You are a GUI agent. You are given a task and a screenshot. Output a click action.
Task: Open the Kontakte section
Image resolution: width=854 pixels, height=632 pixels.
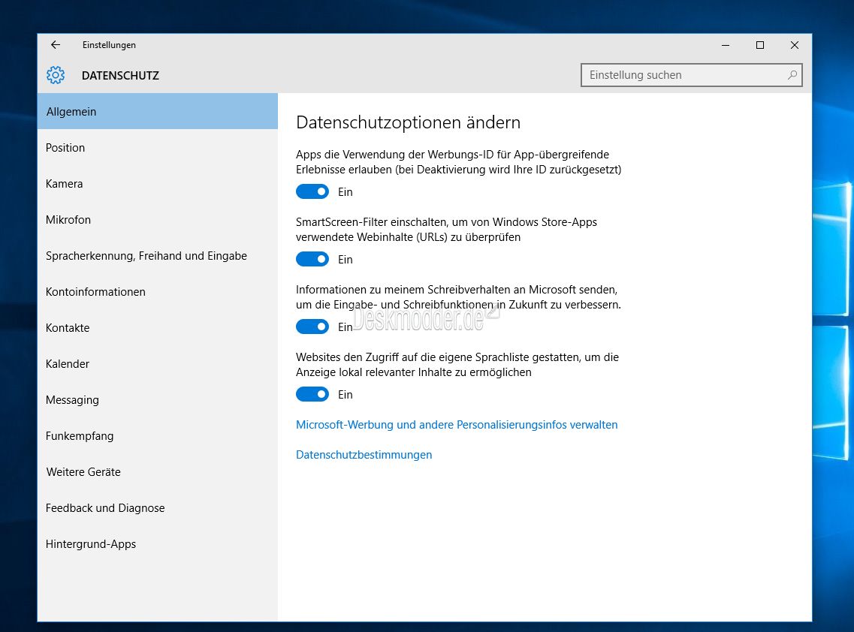(x=158, y=328)
